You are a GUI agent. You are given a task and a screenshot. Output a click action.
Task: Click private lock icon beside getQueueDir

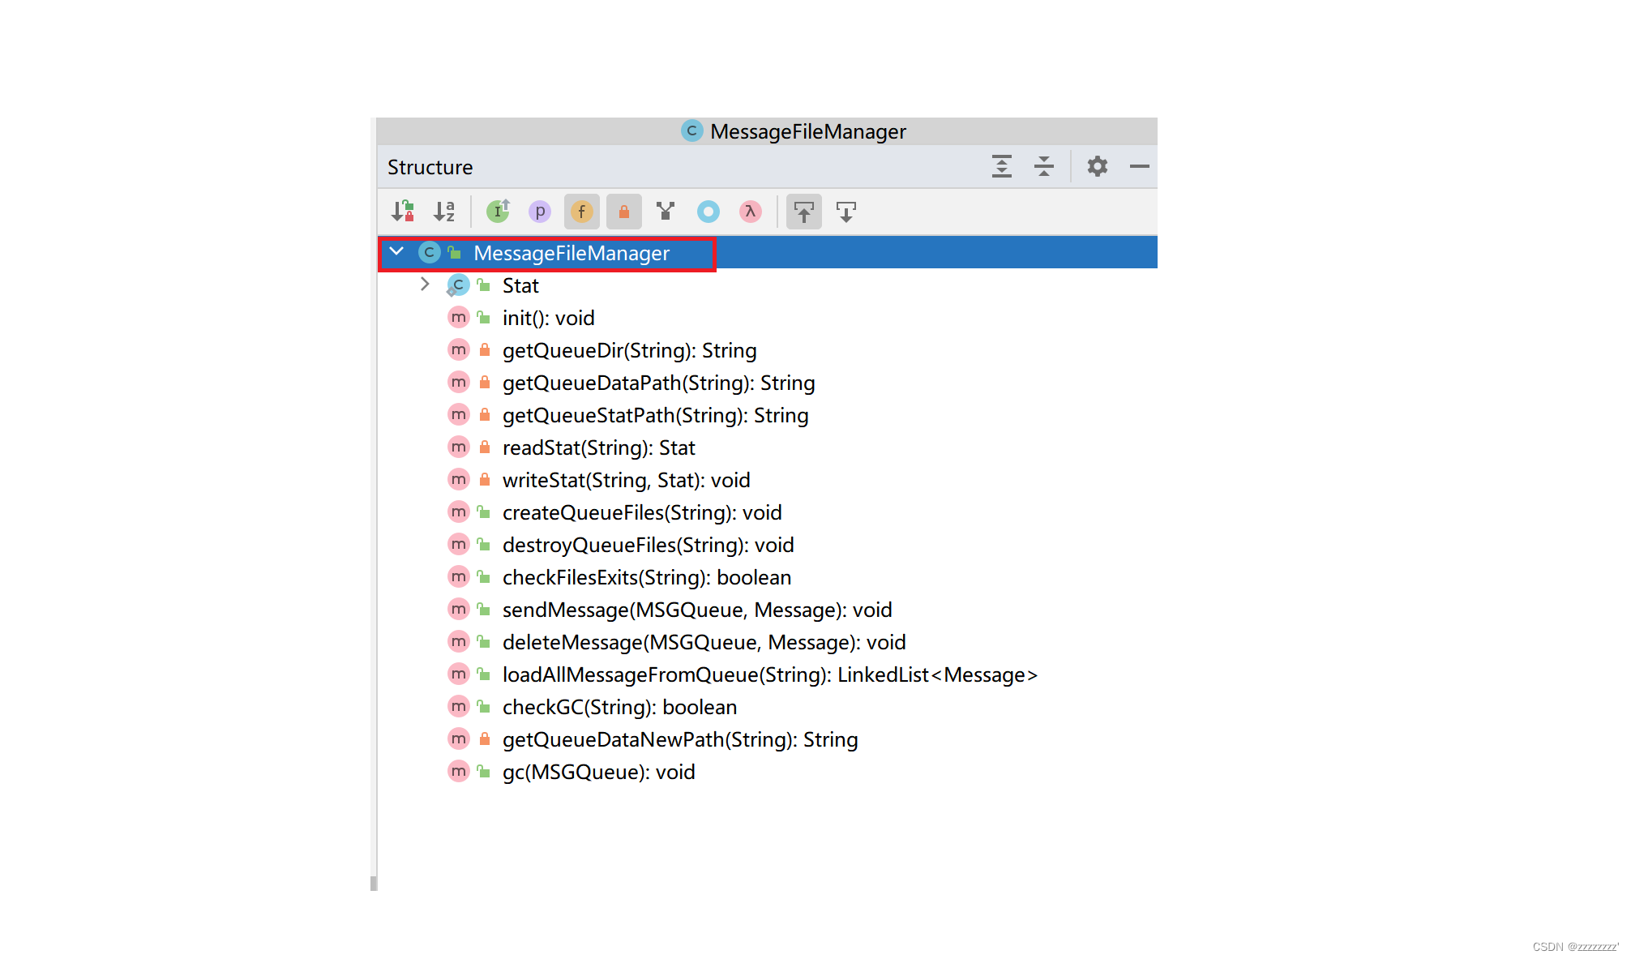pyautogui.click(x=485, y=349)
